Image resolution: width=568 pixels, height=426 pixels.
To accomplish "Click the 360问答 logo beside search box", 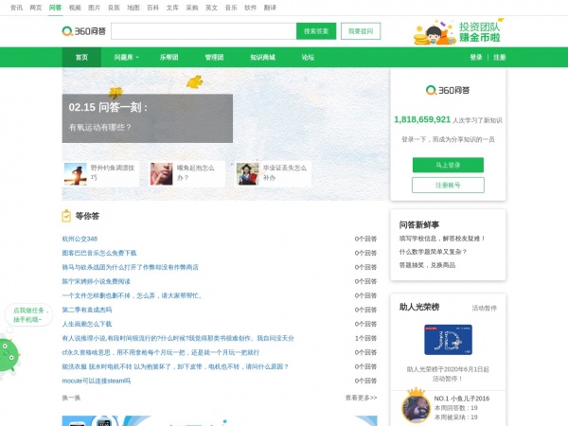I will pyautogui.click(x=83, y=31).
